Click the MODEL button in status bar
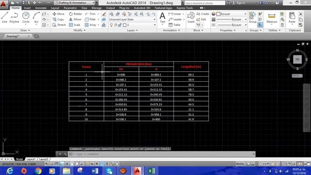Viewport: 311px width, 175px height. tap(240, 164)
